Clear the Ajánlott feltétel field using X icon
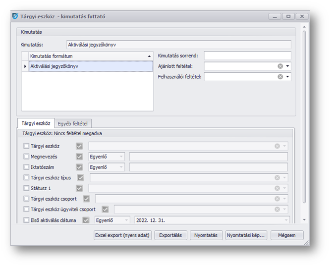Image resolution: width=331 pixels, height=267 pixels. 280,66
